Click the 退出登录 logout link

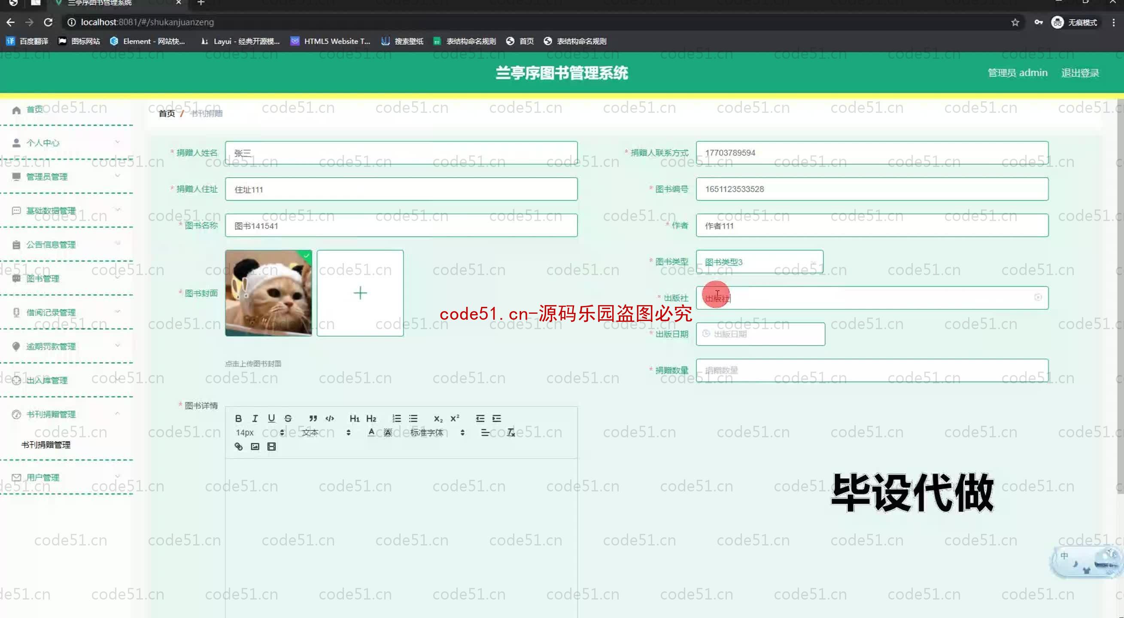coord(1080,73)
